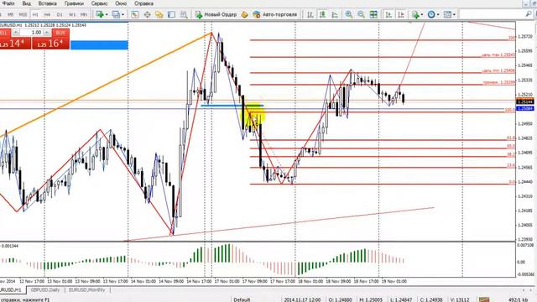Viewport: 537px width, 302px height.
Task: Click the profiles icon
Action: [x=116, y=14]
